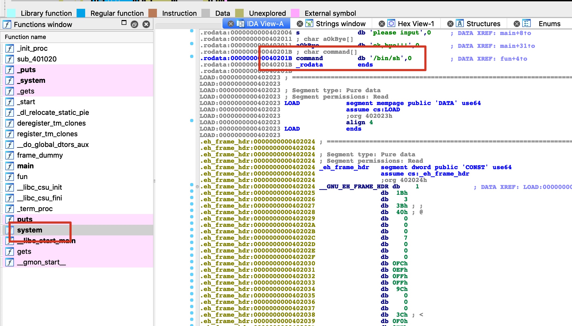
Task: Click the Hex View-1 tab icon
Action: pyautogui.click(x=391, y=24)
